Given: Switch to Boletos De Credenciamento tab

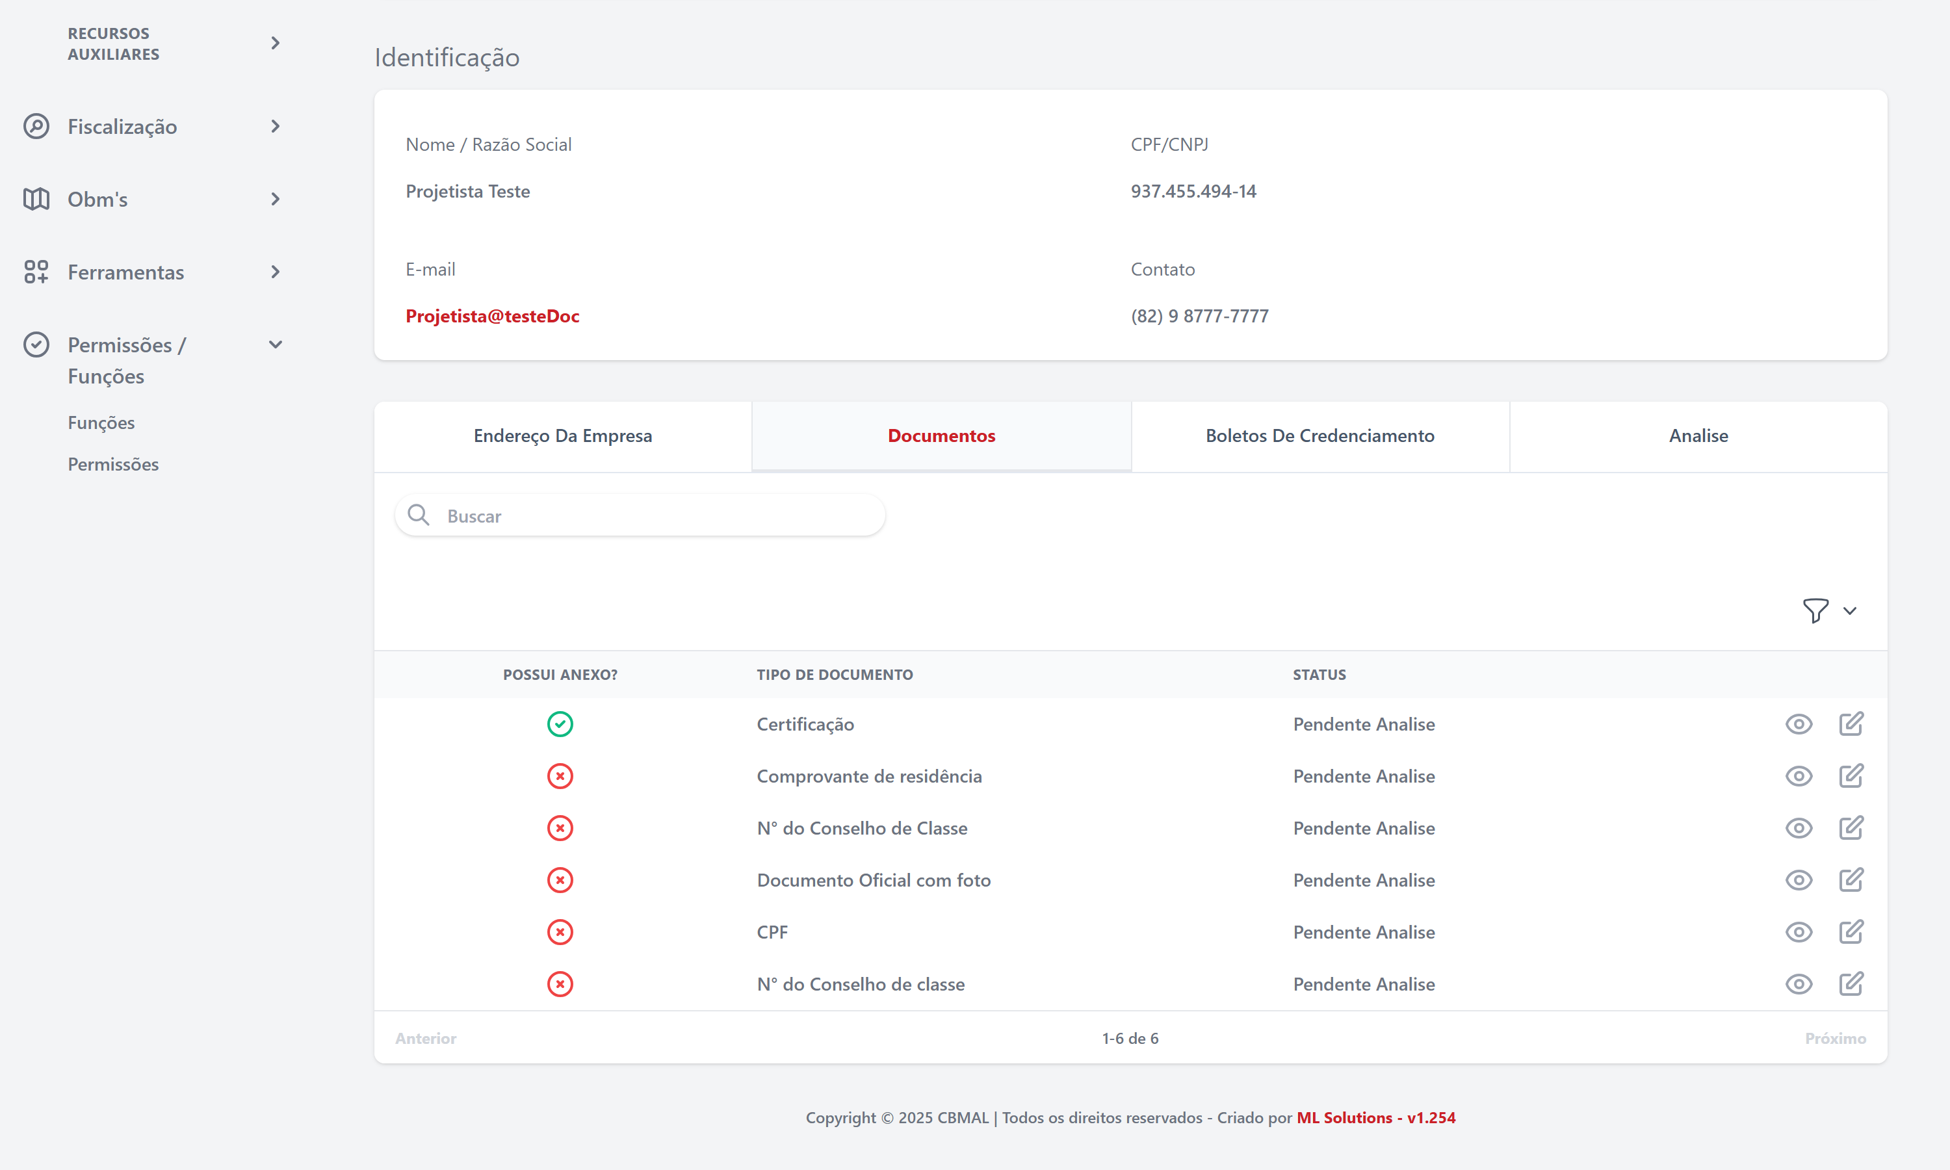Looking at the screenshot, I should [x=1319, y=436].
